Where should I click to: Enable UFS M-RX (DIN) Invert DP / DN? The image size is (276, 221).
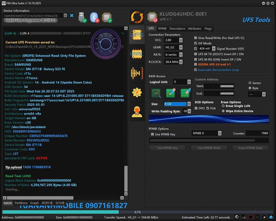(x=195, y=59)
